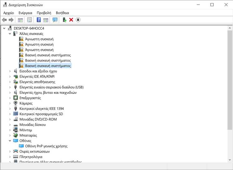Click the vertical scrollbar thumb
Viewport: 233px width, 170px height.
[x=230, y=80]
